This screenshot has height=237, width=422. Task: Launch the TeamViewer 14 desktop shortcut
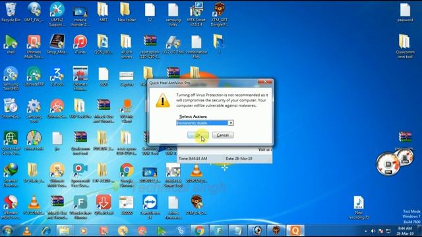click(150, 207)
